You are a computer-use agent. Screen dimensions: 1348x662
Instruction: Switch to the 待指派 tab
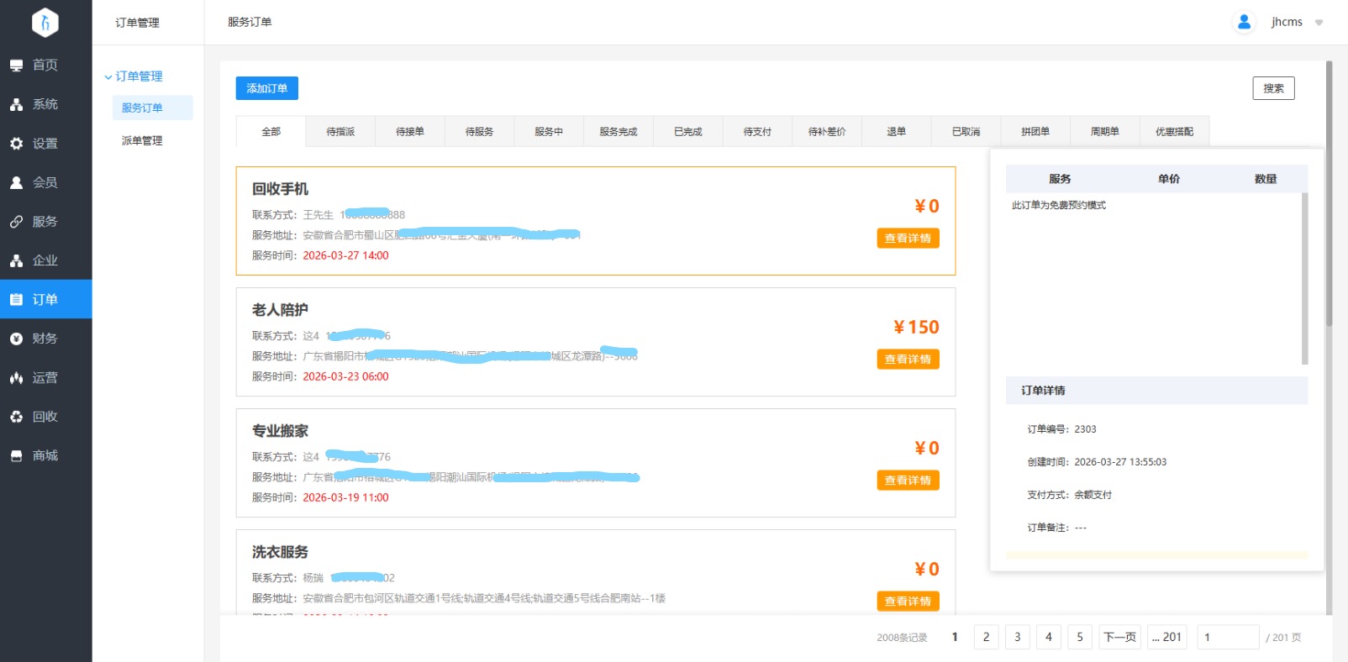click(x=340, y=132)
